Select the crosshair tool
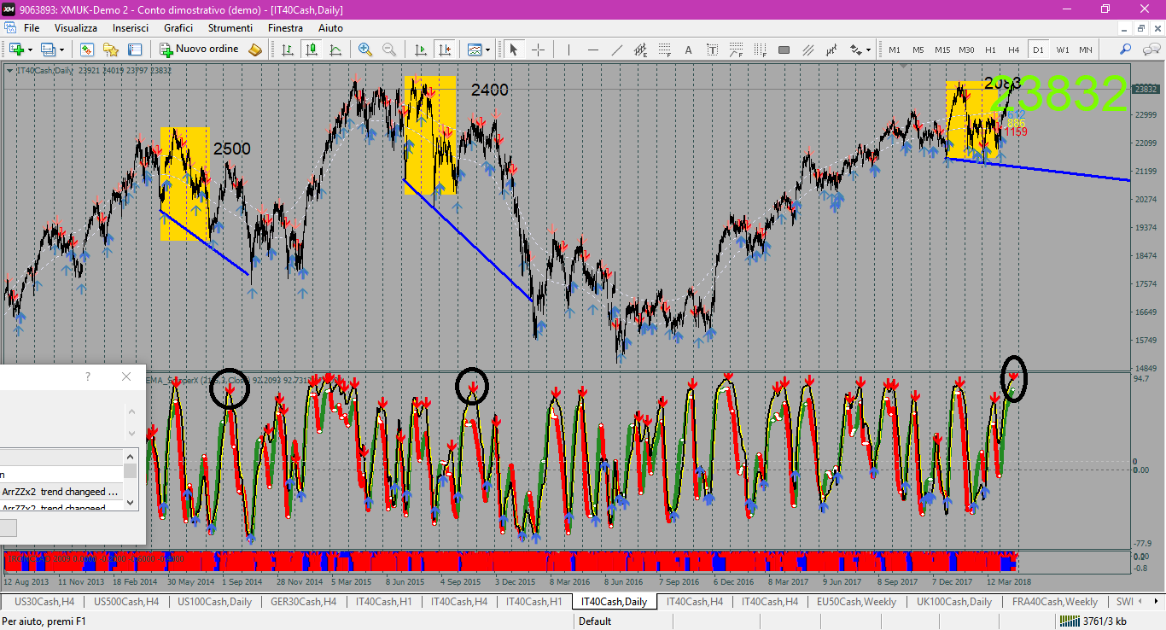1166x630 pixels. click(538, 50)
